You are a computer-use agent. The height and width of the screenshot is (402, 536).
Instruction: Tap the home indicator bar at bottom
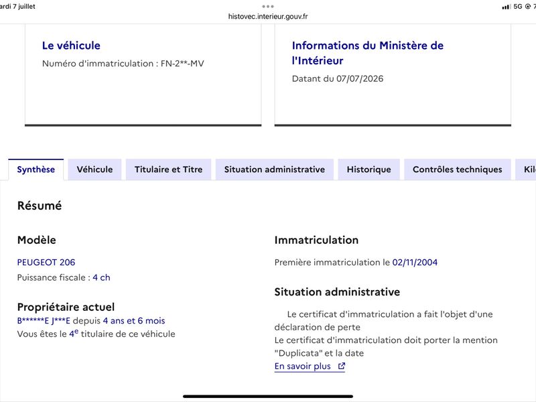pyautogui.click(x=268, y=397)
